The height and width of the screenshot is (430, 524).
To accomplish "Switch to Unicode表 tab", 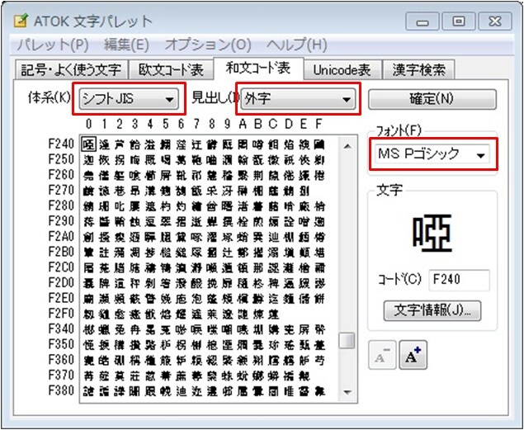I will (342, 70).
